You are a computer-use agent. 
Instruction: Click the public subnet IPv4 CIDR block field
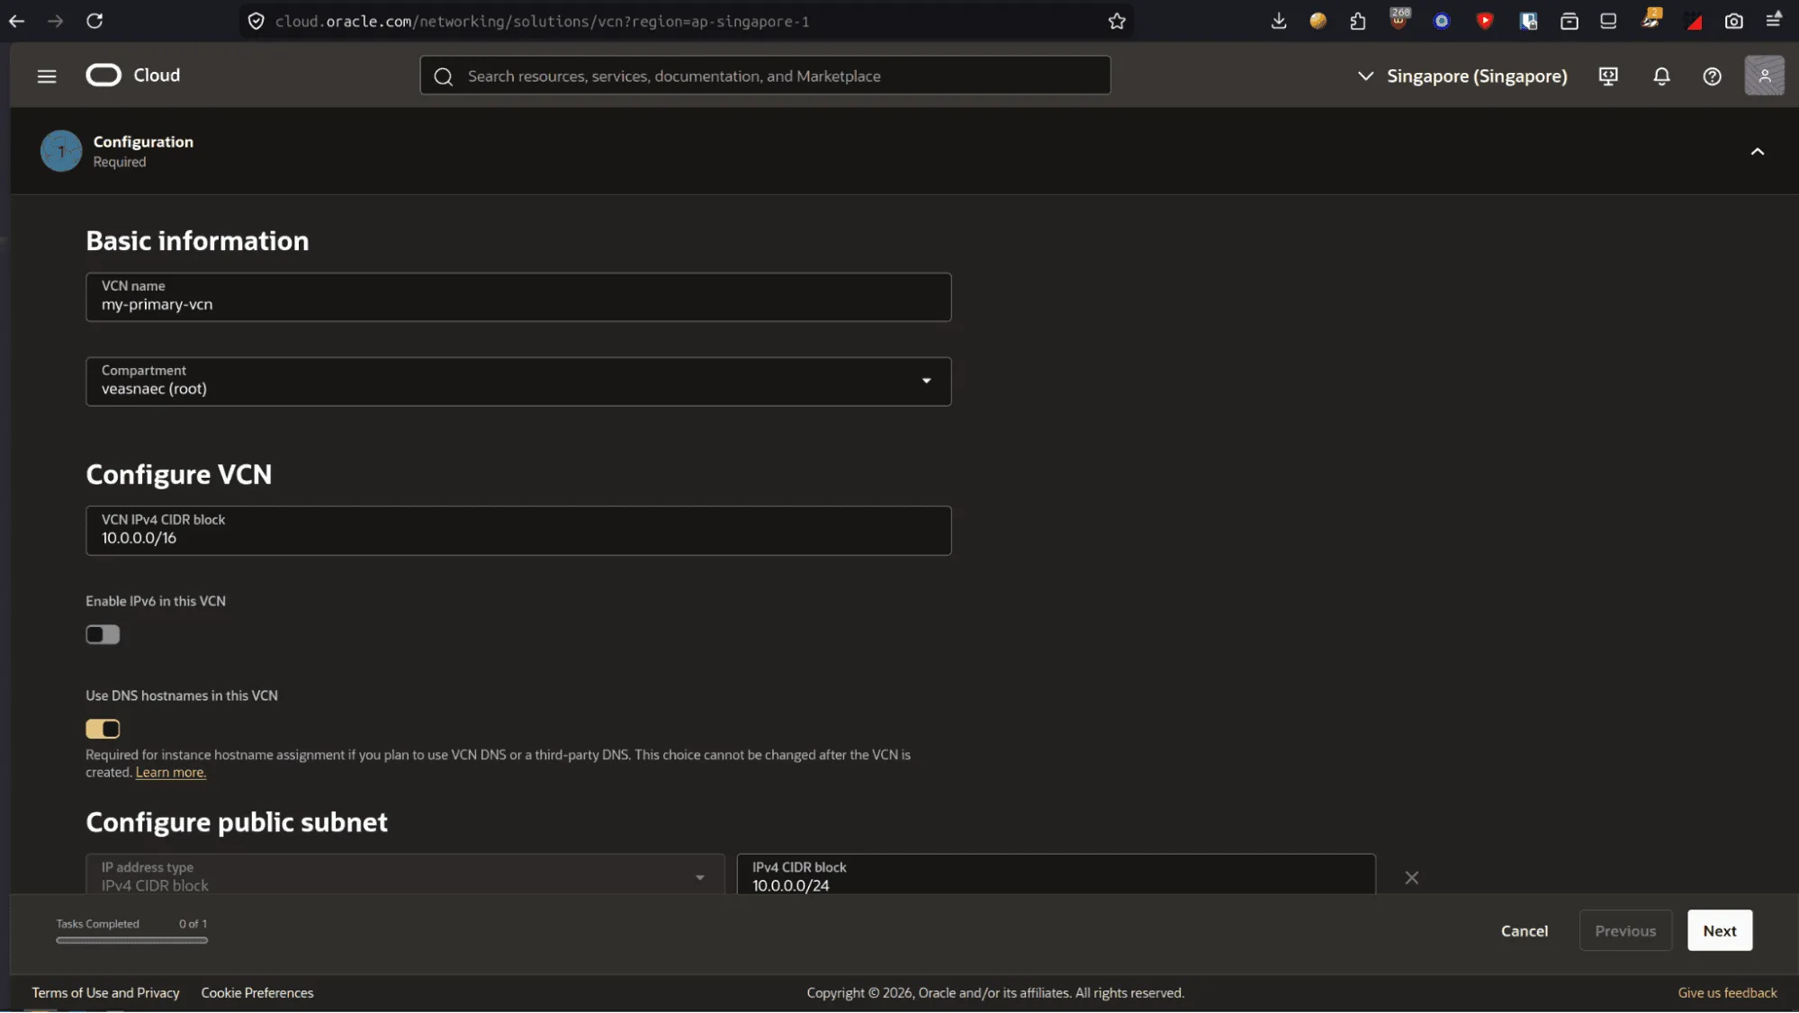pos(1056,874)
